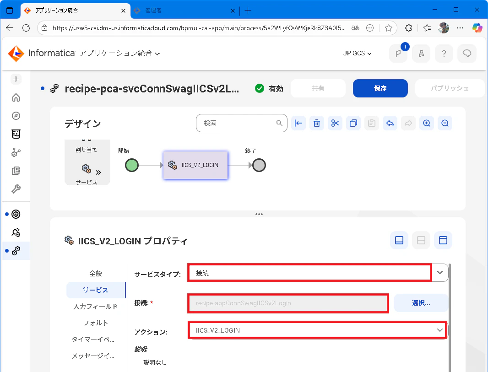This screenshot has width=488, height=372.
Task: Click the collapse-to-start toolbar icon
Action: tap(298, 123)
